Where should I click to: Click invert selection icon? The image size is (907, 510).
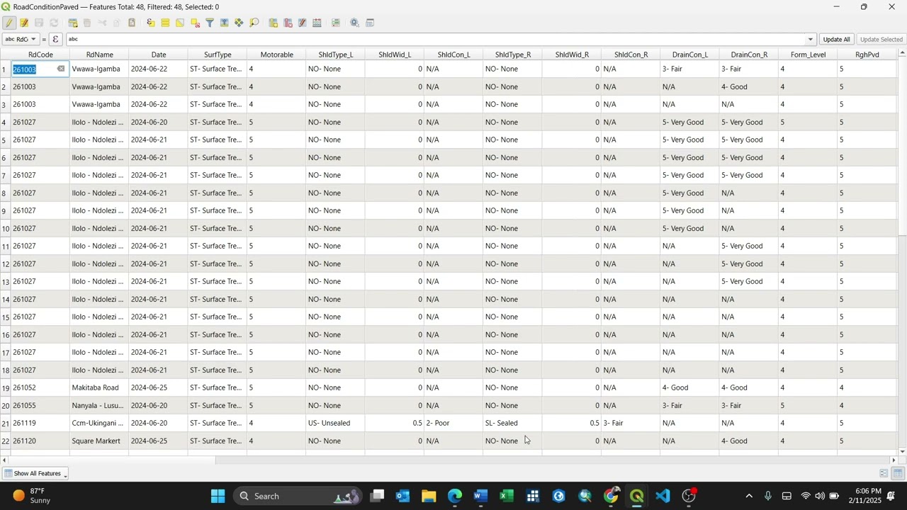[x=180, y=23]
